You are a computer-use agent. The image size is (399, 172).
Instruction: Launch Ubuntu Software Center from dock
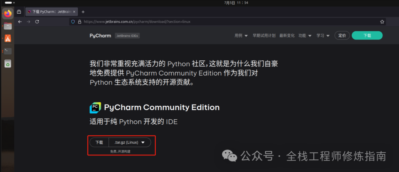(x=8, y=38)
